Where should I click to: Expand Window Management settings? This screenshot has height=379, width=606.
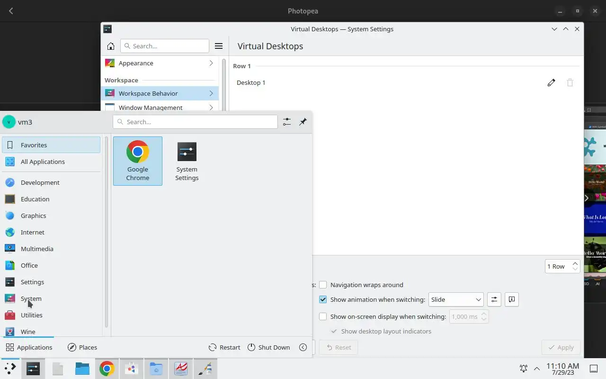(x=211, y=108)
